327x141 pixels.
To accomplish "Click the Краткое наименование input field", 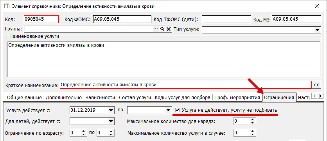I will [186, 85].
